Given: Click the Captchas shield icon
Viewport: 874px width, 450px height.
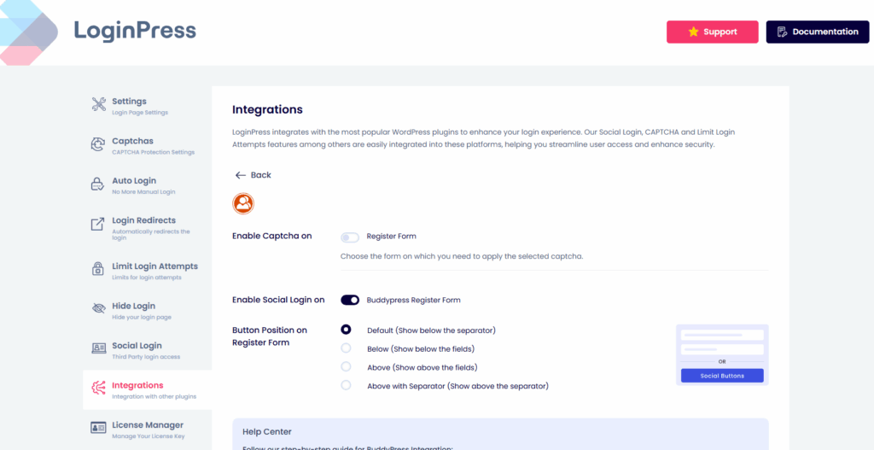Looking at the screenshot, I should tap(98, 144).
